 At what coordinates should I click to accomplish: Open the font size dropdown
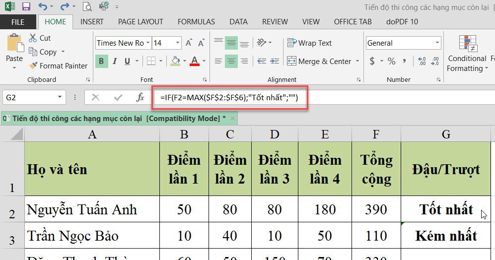(178, 43)
